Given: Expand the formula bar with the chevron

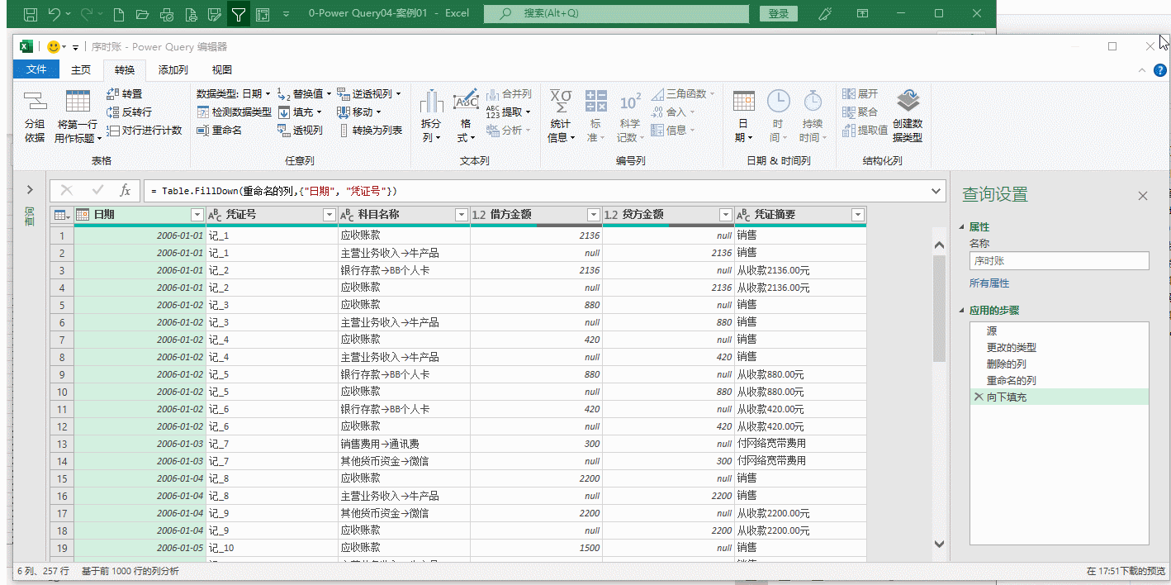Looking at the screenshot, I should pos(936,191).
